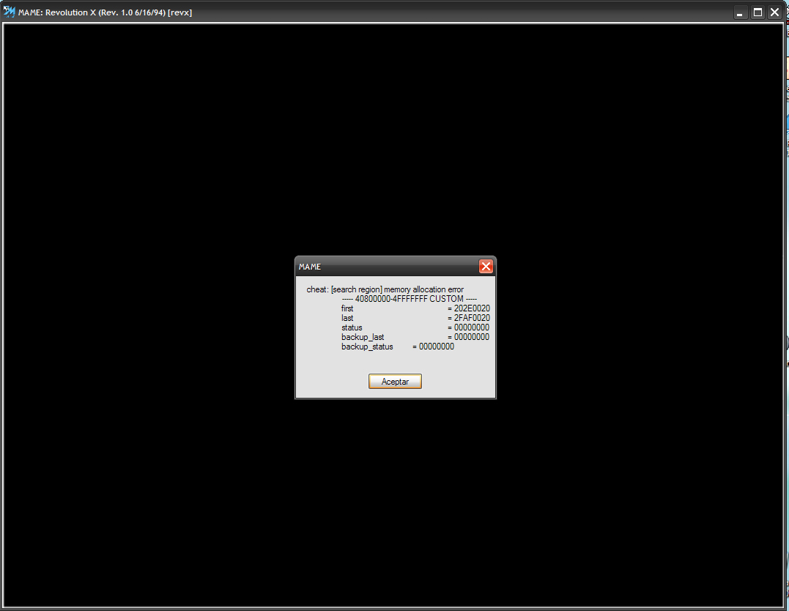Viewport: 789px width, 611px height.
Task: Click the 'first' value 202E0020
Action: pyautogui.click(x=472, y=308)
